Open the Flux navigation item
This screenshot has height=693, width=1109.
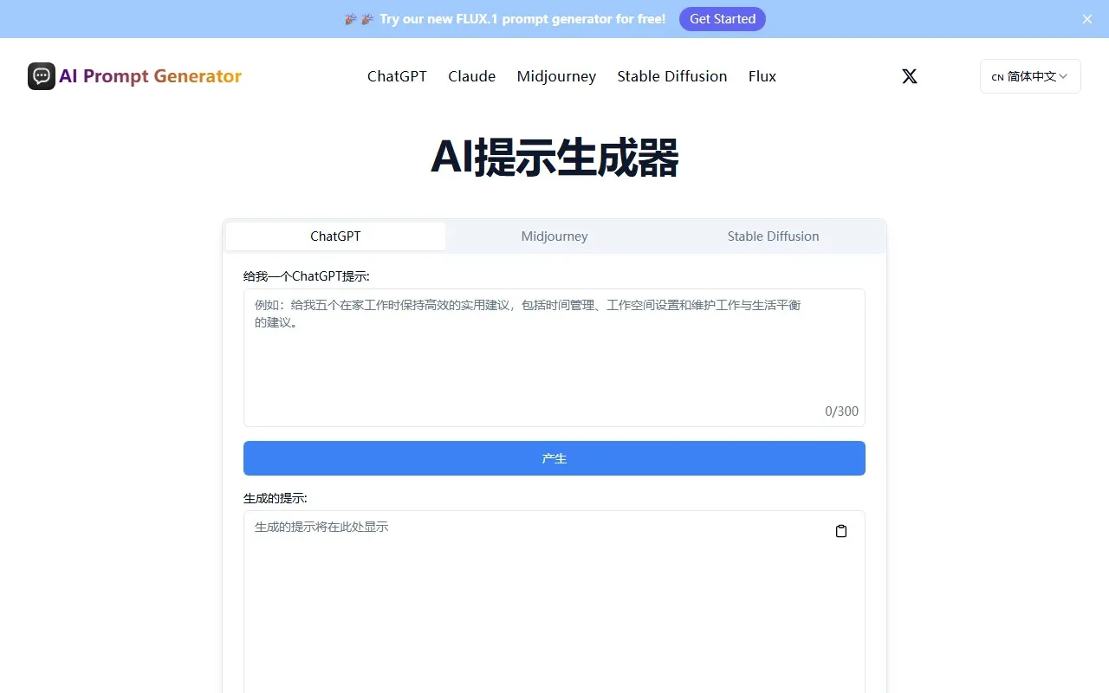[762, 76]
